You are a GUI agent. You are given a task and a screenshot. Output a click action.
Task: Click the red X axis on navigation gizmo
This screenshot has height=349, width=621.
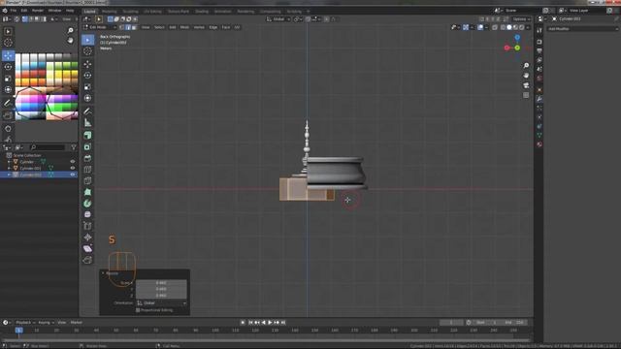click(x=507, y=48)
